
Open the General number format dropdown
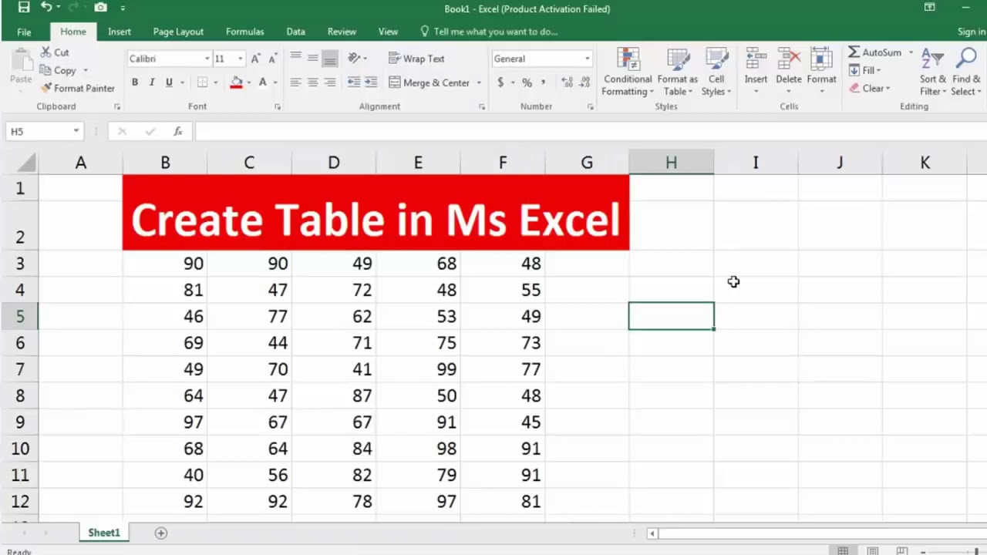click(587, 59)
